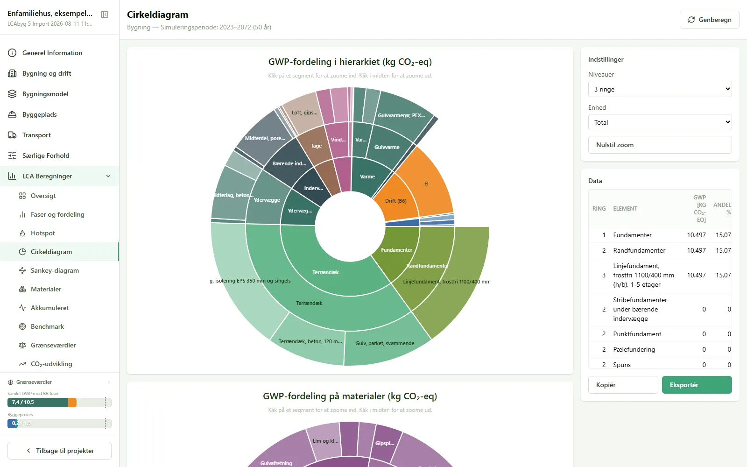Click Midterdel, pore... outer segment
This screenshot has height=467, width=747.
[265, 138]
